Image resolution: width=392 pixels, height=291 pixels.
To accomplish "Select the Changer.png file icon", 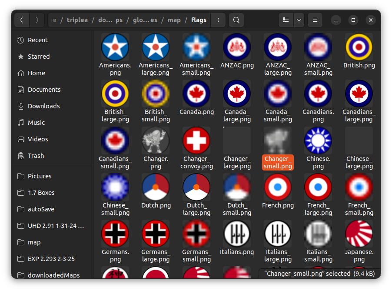I will [156, 140].
